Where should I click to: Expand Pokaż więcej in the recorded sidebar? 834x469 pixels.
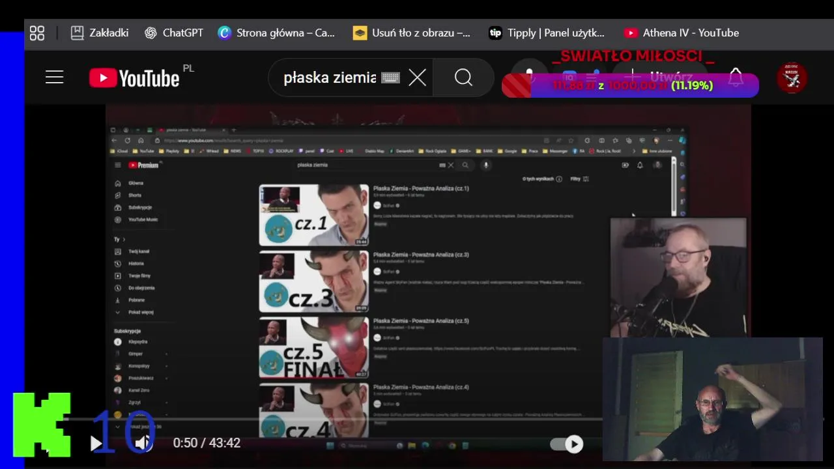(141, 312)
